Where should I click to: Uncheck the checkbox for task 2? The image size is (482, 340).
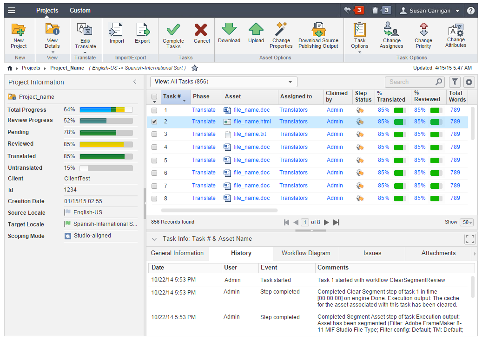154,122
